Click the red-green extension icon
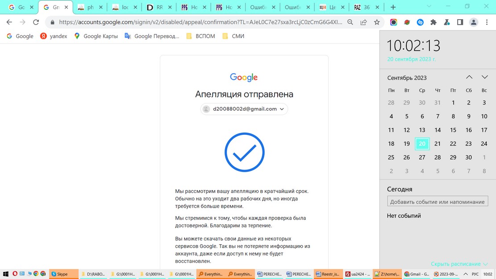The image size is (496, 279). (x=407, y=22)
